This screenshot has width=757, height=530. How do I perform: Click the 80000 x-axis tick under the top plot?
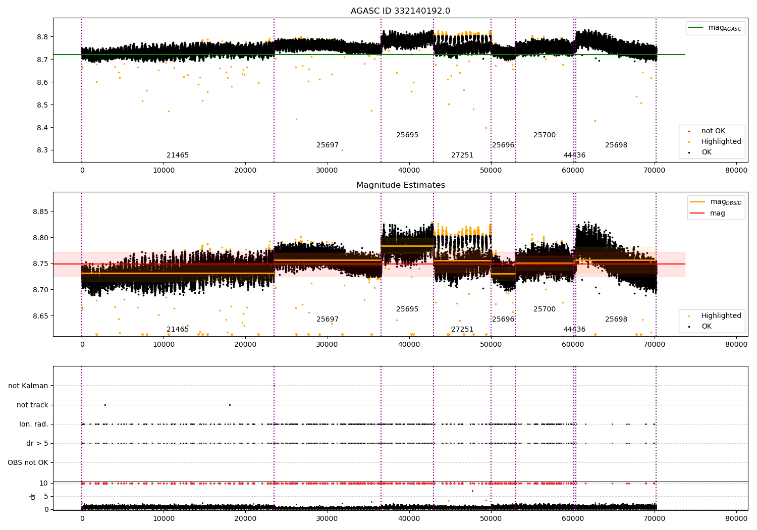click(736, 171)
